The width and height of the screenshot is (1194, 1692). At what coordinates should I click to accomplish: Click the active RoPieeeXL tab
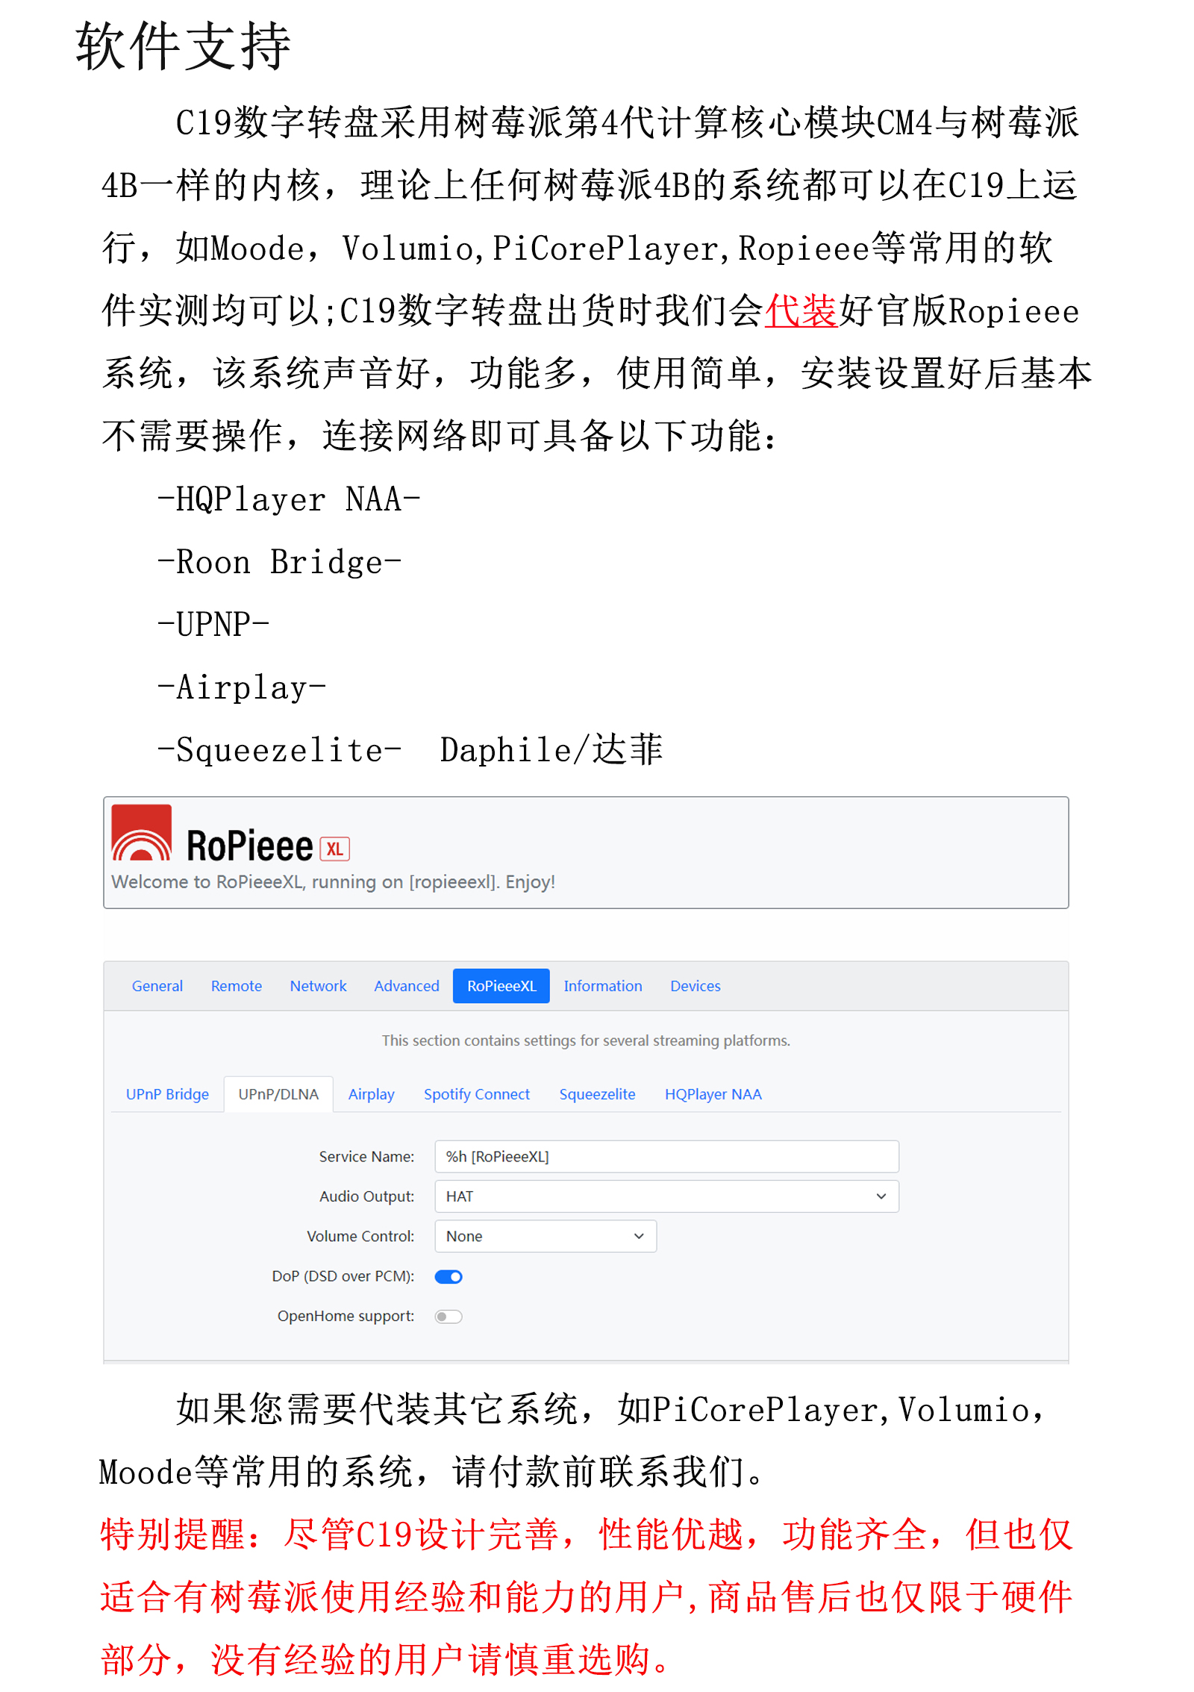pyautogui.click(x=501, y=986)
